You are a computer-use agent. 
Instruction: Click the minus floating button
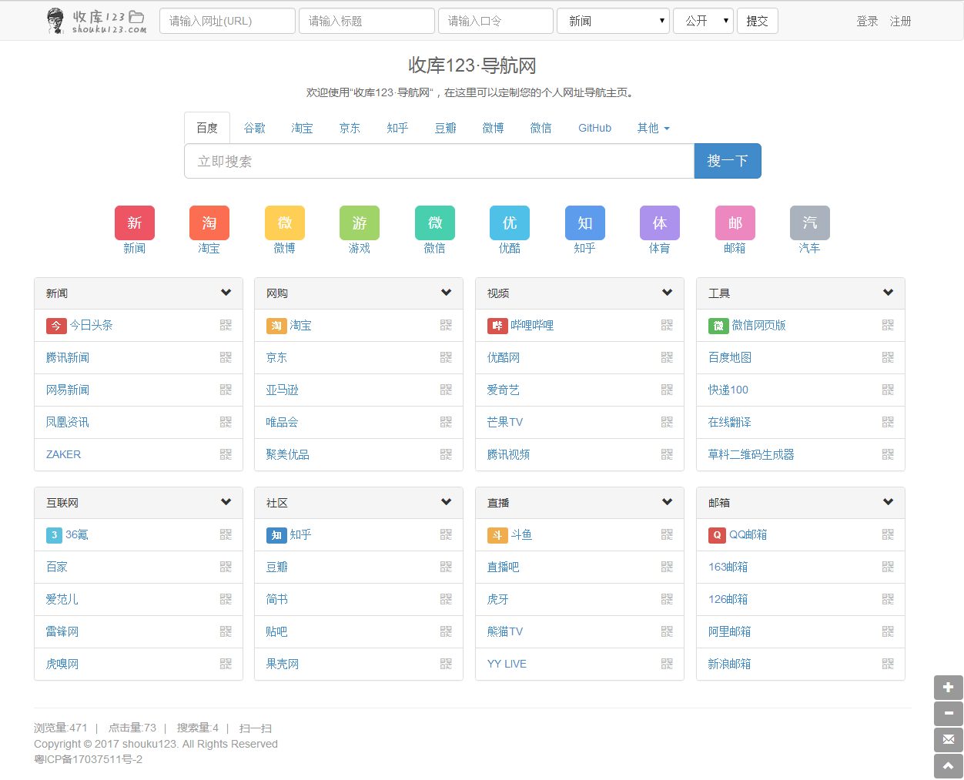(x=949, y=714)
